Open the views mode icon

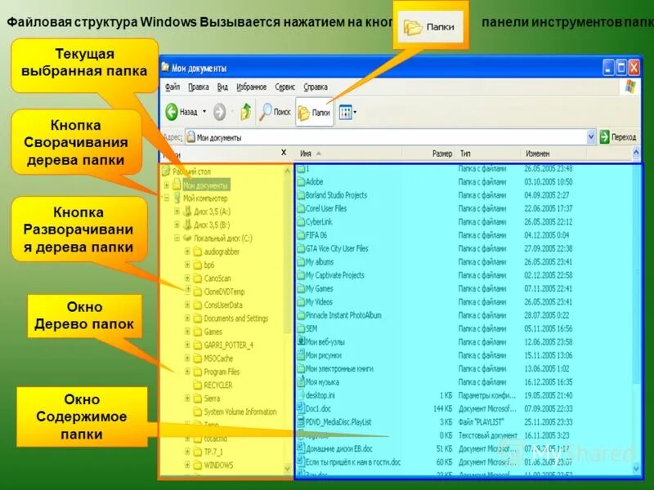click(x=345, y=112)
